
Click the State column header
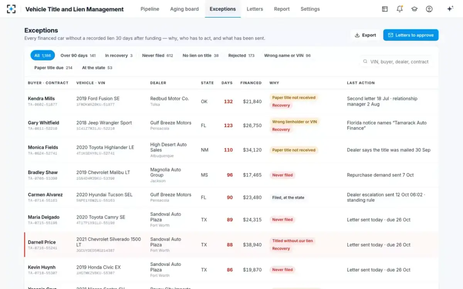coord(207,83)
